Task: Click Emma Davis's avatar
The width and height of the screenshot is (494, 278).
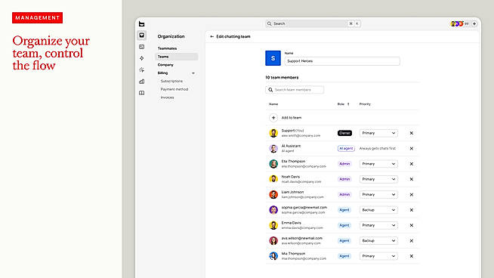Action: tap(273, 225)
